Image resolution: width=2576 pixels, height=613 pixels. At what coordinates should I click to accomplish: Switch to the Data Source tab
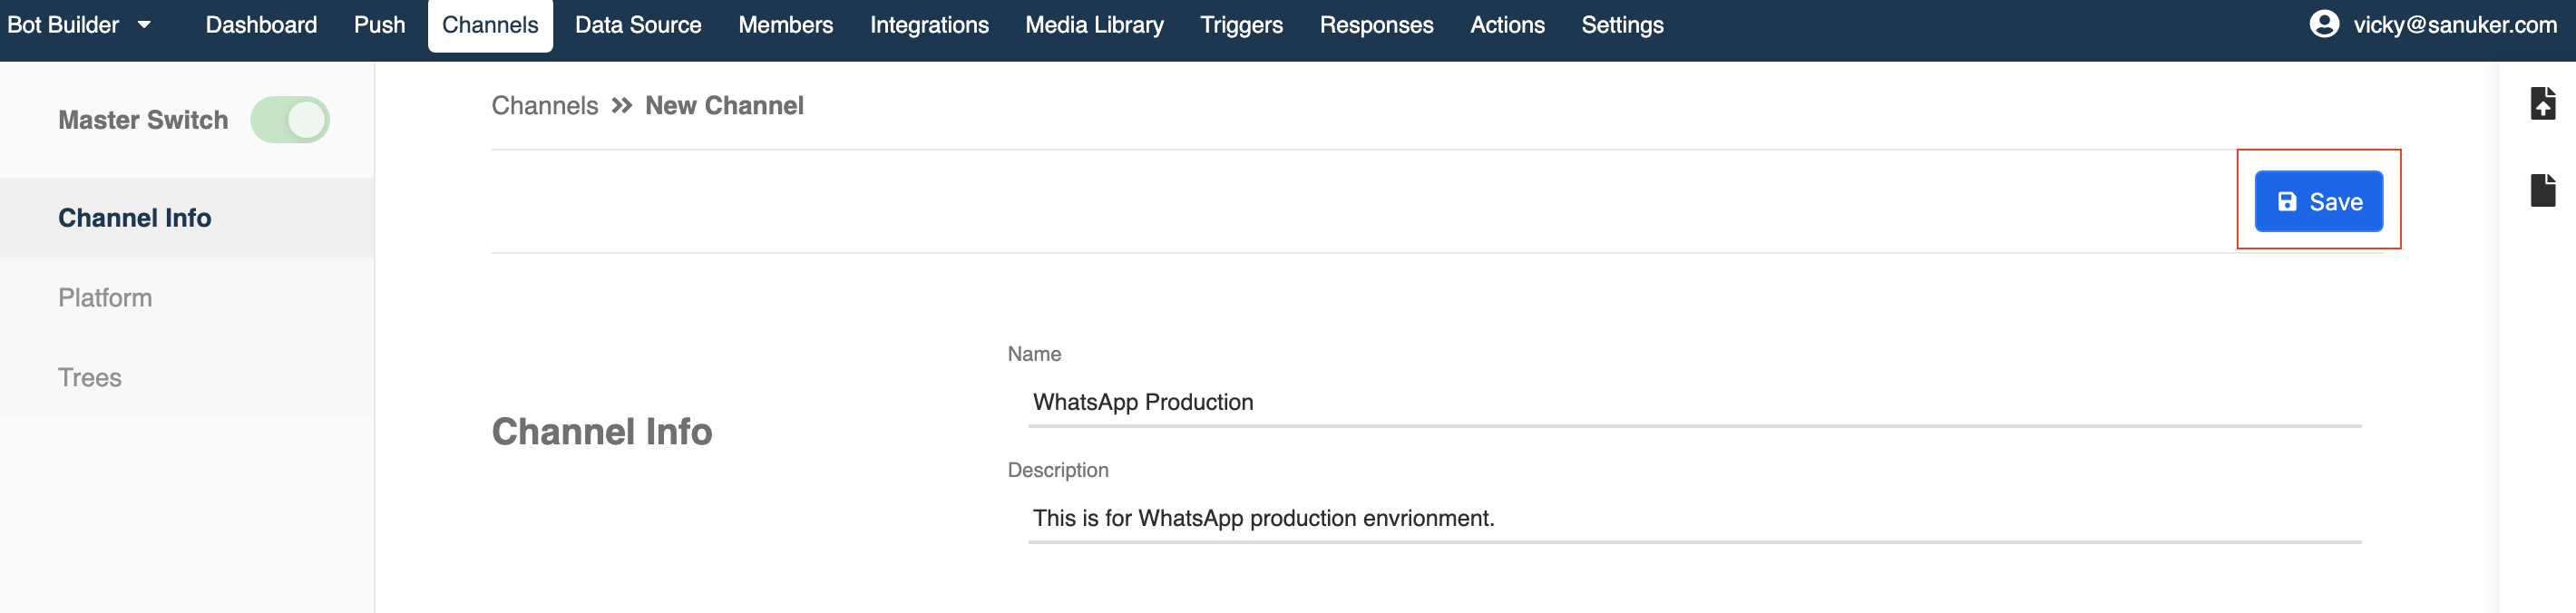pyautogui.click(x=638, y=25)
